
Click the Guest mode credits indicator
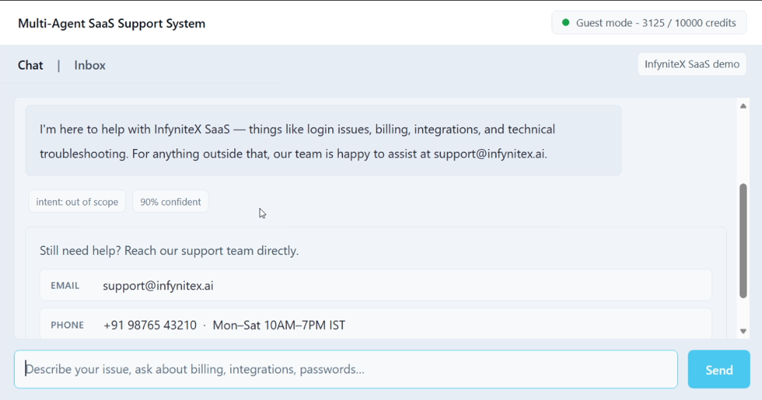pyautogui.click(x=649, y=23)
